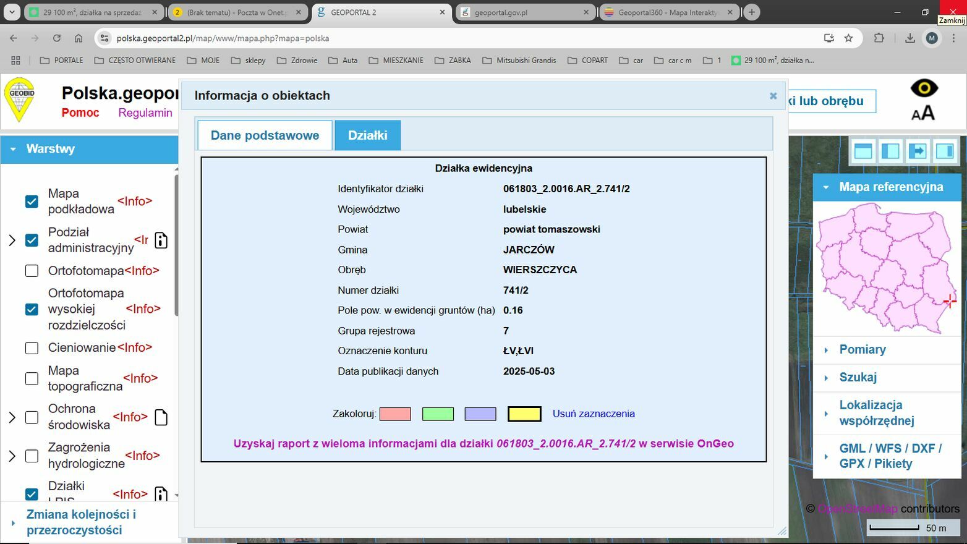Color parcel with yellow swatch

pyautogui.click(x=524, y=414)
